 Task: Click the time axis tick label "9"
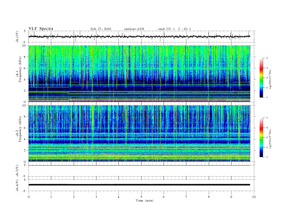point(231,197)
